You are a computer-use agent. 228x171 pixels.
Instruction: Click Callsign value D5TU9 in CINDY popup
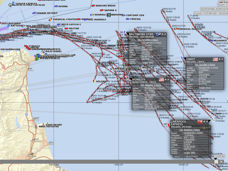coord(202,79)
